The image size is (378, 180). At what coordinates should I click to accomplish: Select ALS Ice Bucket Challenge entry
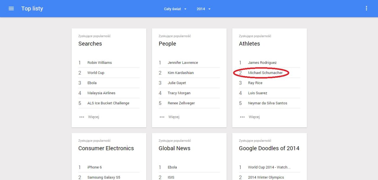[x=109, y=103]
